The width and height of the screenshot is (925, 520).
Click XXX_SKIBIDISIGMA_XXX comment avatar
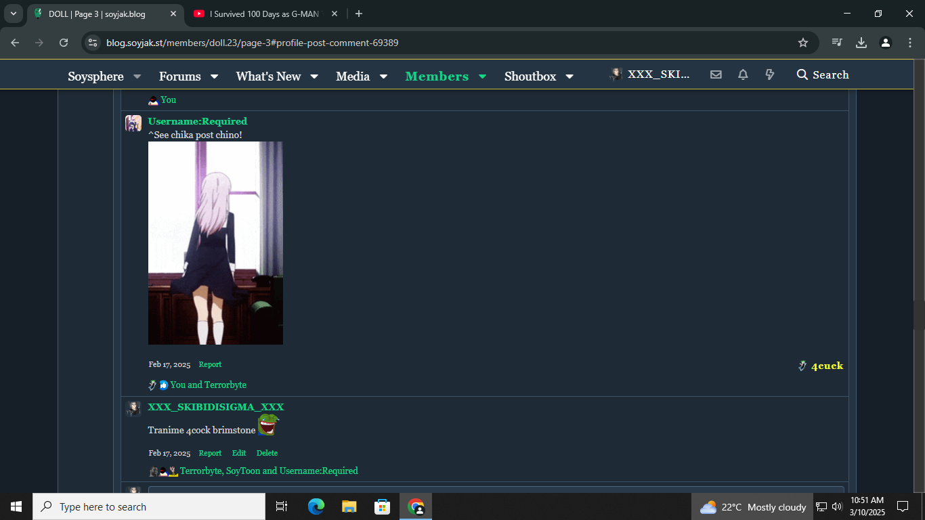[133, 408]
